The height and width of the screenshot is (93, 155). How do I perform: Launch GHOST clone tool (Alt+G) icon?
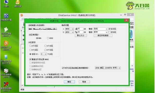(x=6, y=32)
